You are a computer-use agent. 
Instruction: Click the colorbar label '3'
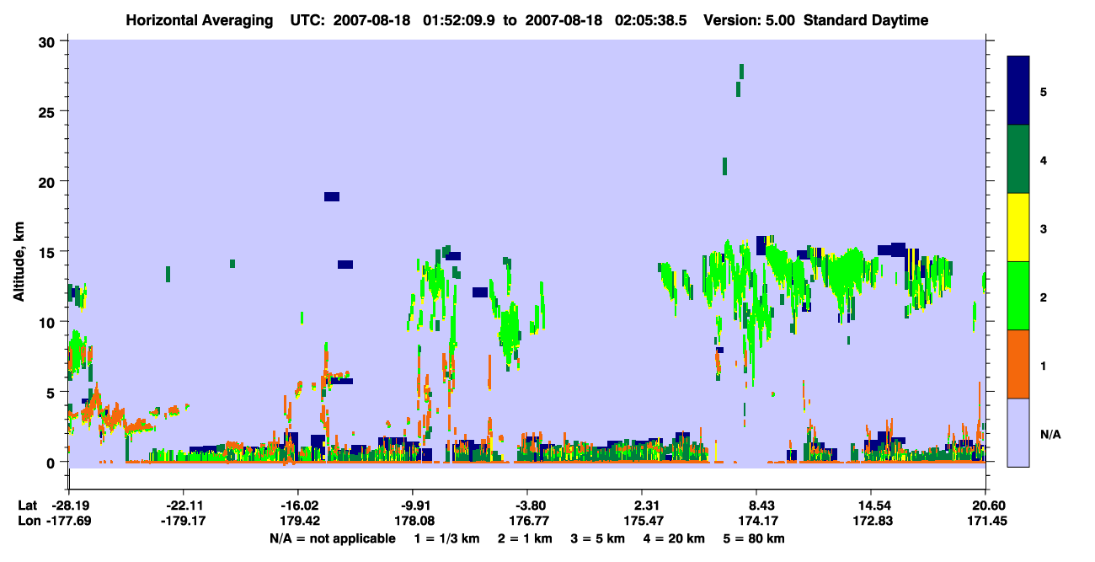[x=1043, y=228]
